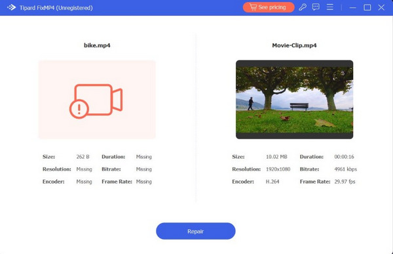Click the Missing resolution value for bike.mp4
The width and height of the screenshot is (393, 254).
click(x=84, y=169)
